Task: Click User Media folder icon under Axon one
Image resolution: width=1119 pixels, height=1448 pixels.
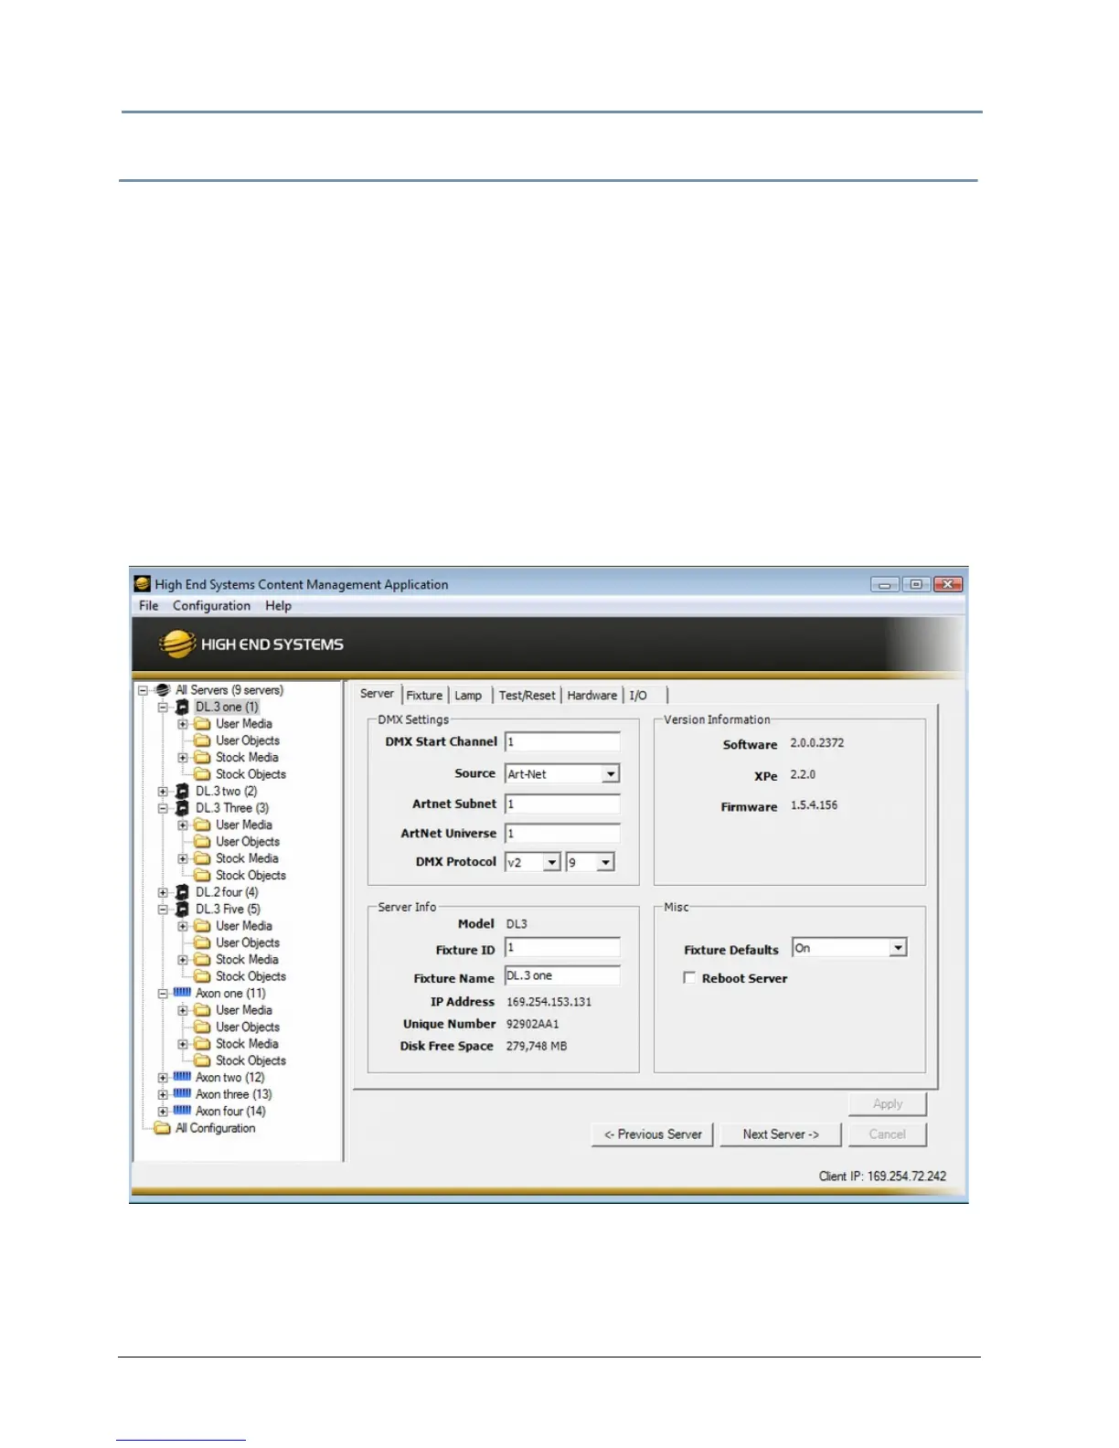Action: [202, 1011]
